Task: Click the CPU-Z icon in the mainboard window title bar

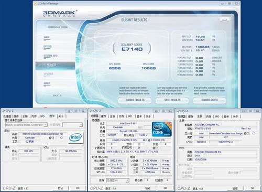Action: (x=178, y=111)
